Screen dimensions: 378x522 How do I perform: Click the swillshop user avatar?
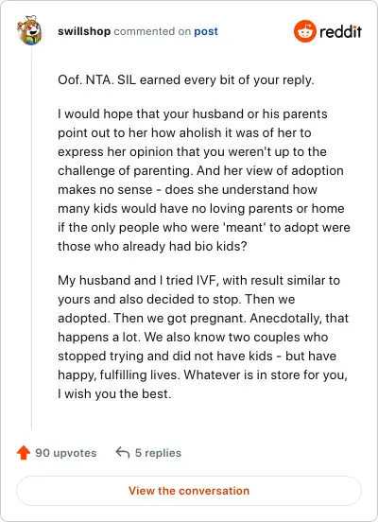[x=30, y=30]
